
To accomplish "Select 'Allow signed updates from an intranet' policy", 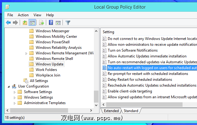I will 152,97.
